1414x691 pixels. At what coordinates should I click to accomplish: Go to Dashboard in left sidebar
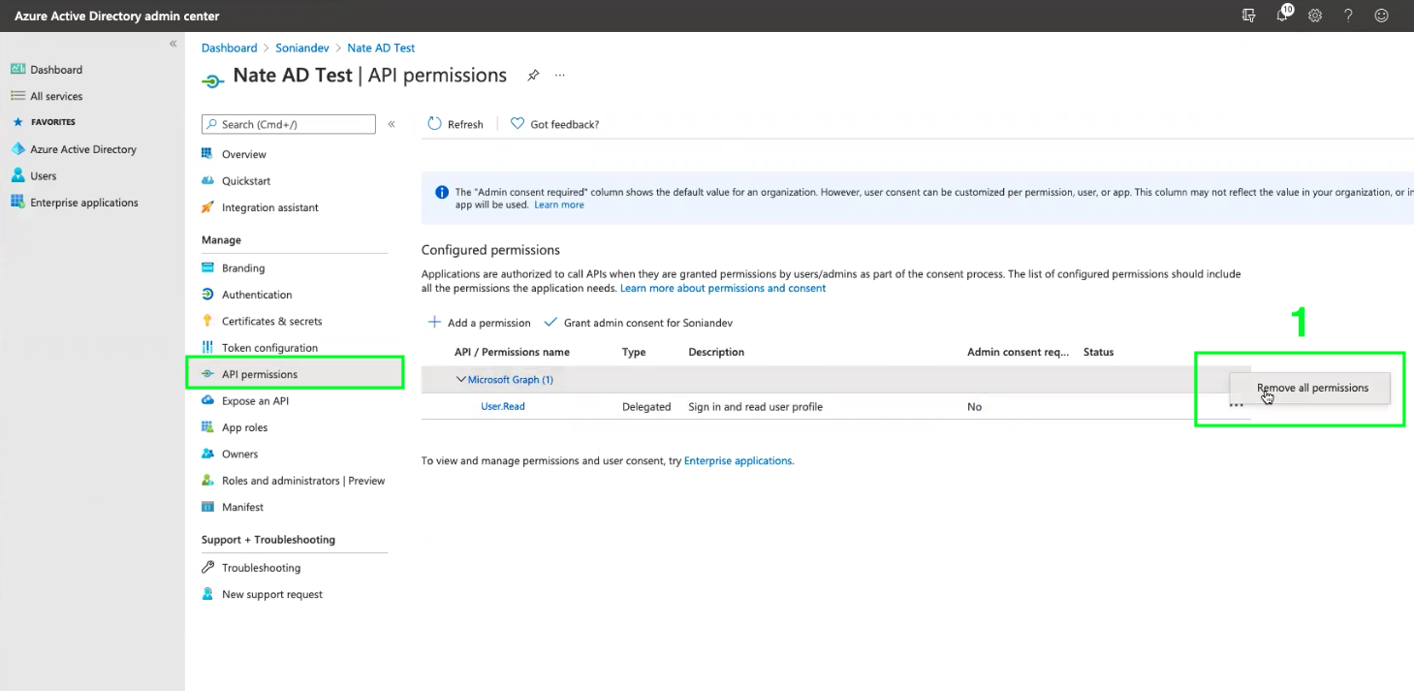56,70
